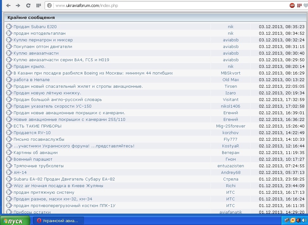Open author Mig-25forever's profile
This screenshot has height=225, width=308.
coord(230,126)
